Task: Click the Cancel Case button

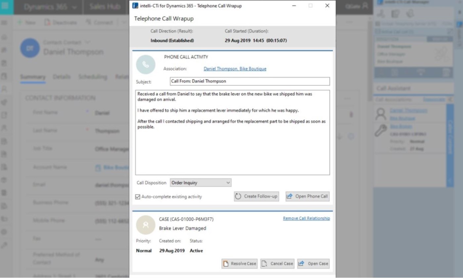Action: 277,263
